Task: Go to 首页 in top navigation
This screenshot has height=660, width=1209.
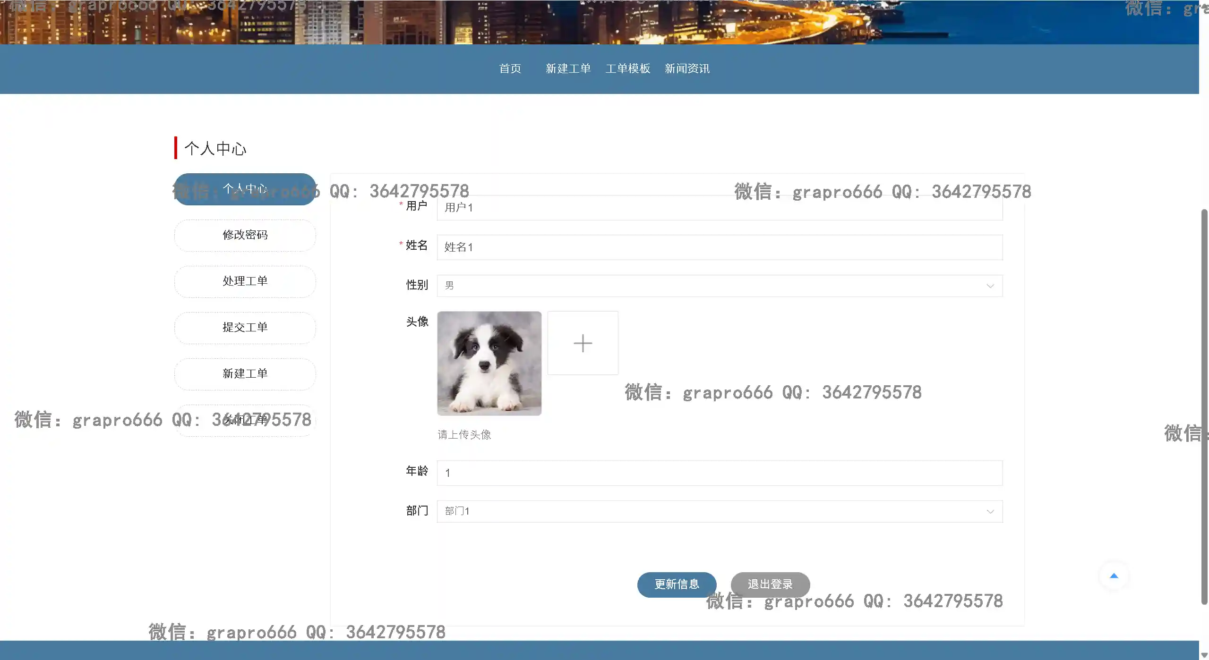Action: coord(510,69)
